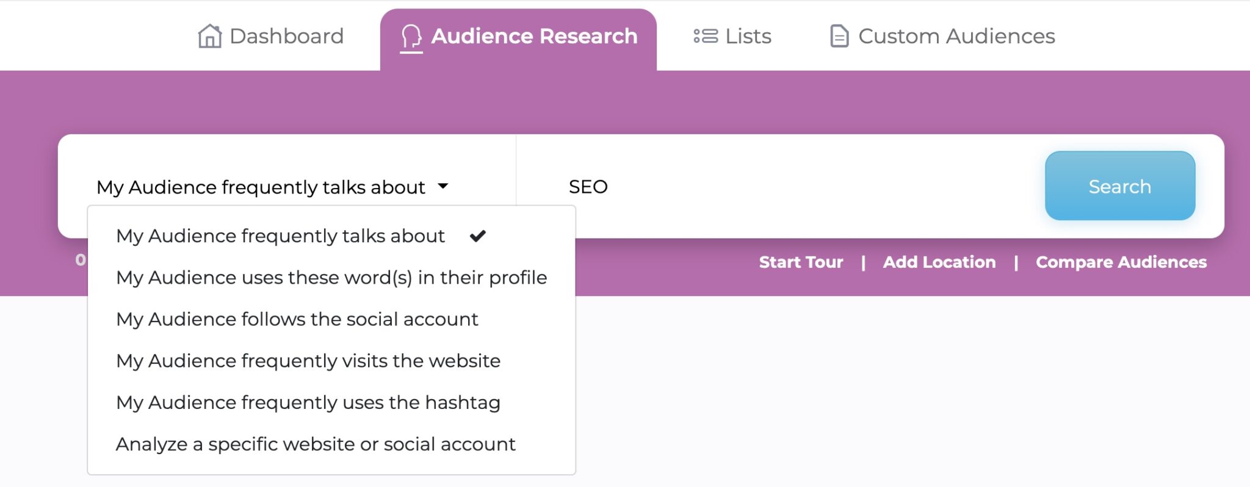
Task: Open the Dashboard tab
Action: click(270, 36)
